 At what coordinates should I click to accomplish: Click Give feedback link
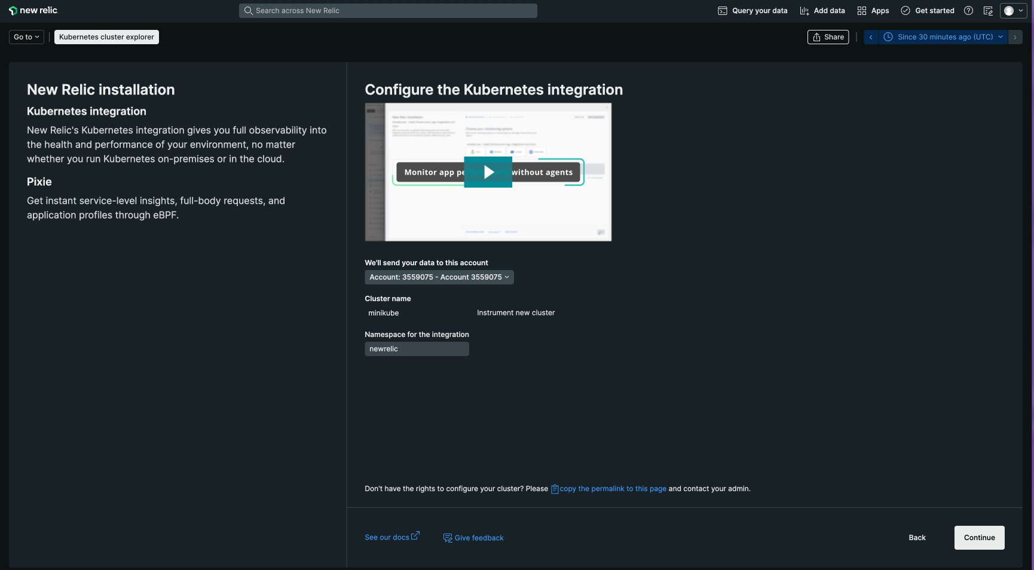pos(473,538)
